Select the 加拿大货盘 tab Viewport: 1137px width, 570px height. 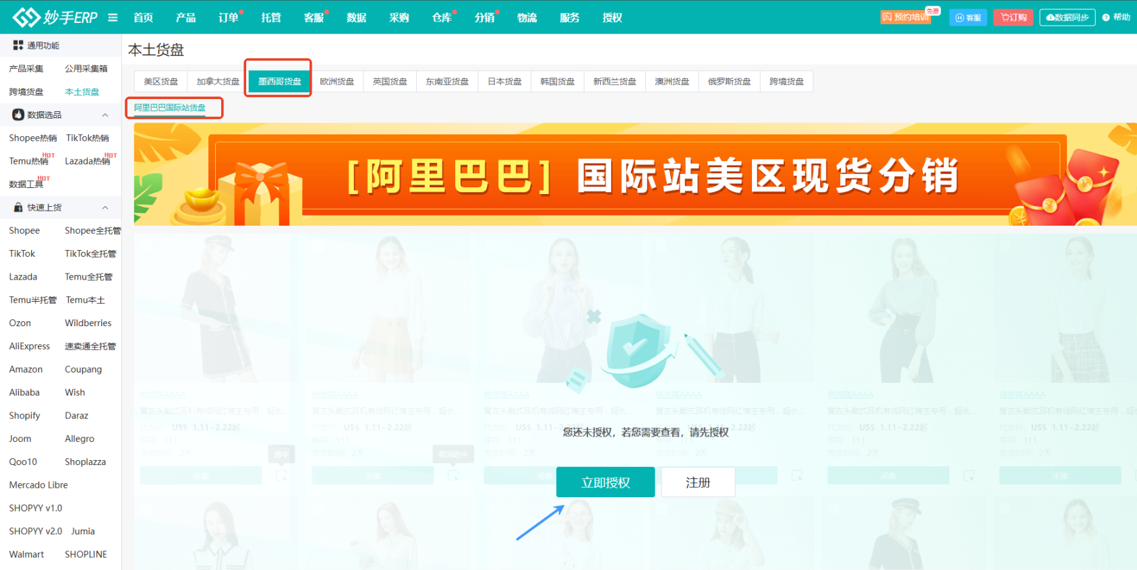[218, 82]
